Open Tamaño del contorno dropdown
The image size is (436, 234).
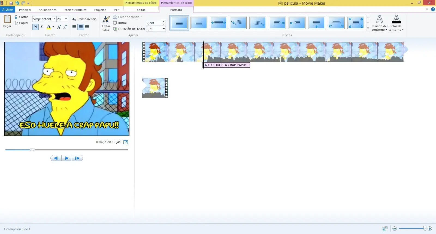(x=379, y=23)
